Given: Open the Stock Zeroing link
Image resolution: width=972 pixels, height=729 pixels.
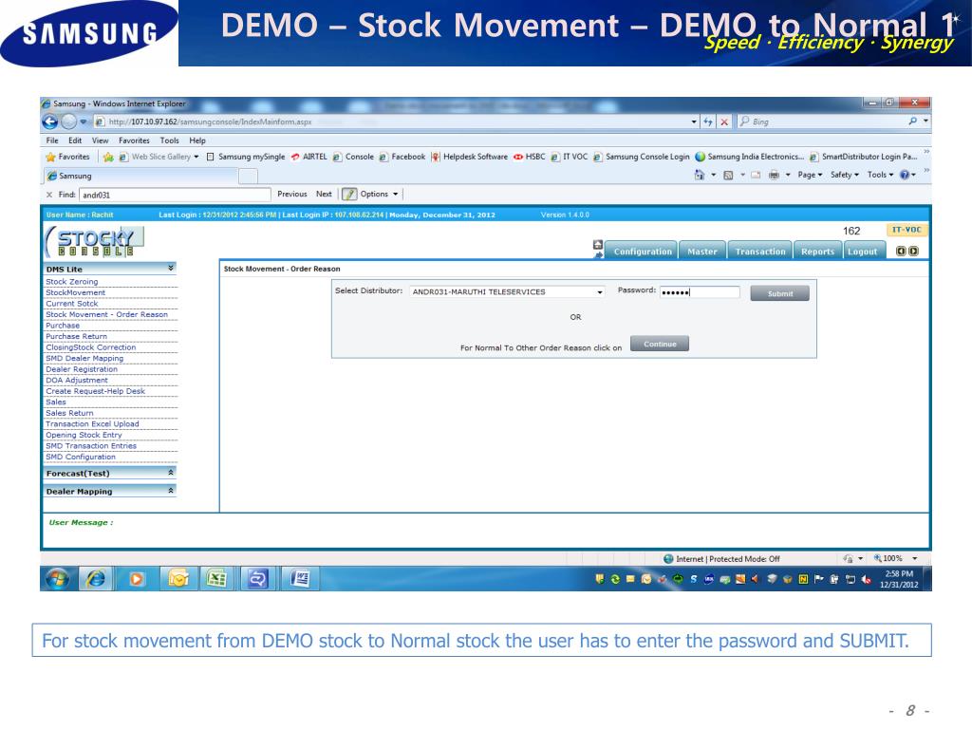Looking at the screenshot, I should 71,281.
